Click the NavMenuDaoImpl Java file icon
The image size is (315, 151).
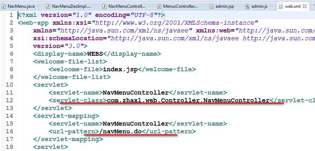click(x=48, y=6)
